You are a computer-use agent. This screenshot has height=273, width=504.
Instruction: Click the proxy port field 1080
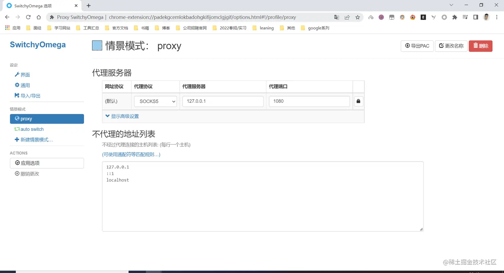click(309, 101)
